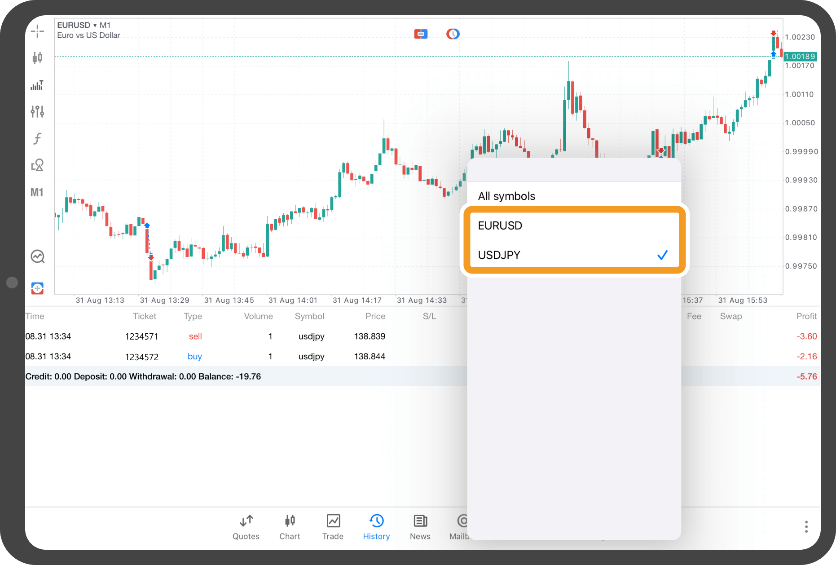Select the crosshair tool in sidebar
The width and height of the screenshot is (836, 565).
[37, 31]
